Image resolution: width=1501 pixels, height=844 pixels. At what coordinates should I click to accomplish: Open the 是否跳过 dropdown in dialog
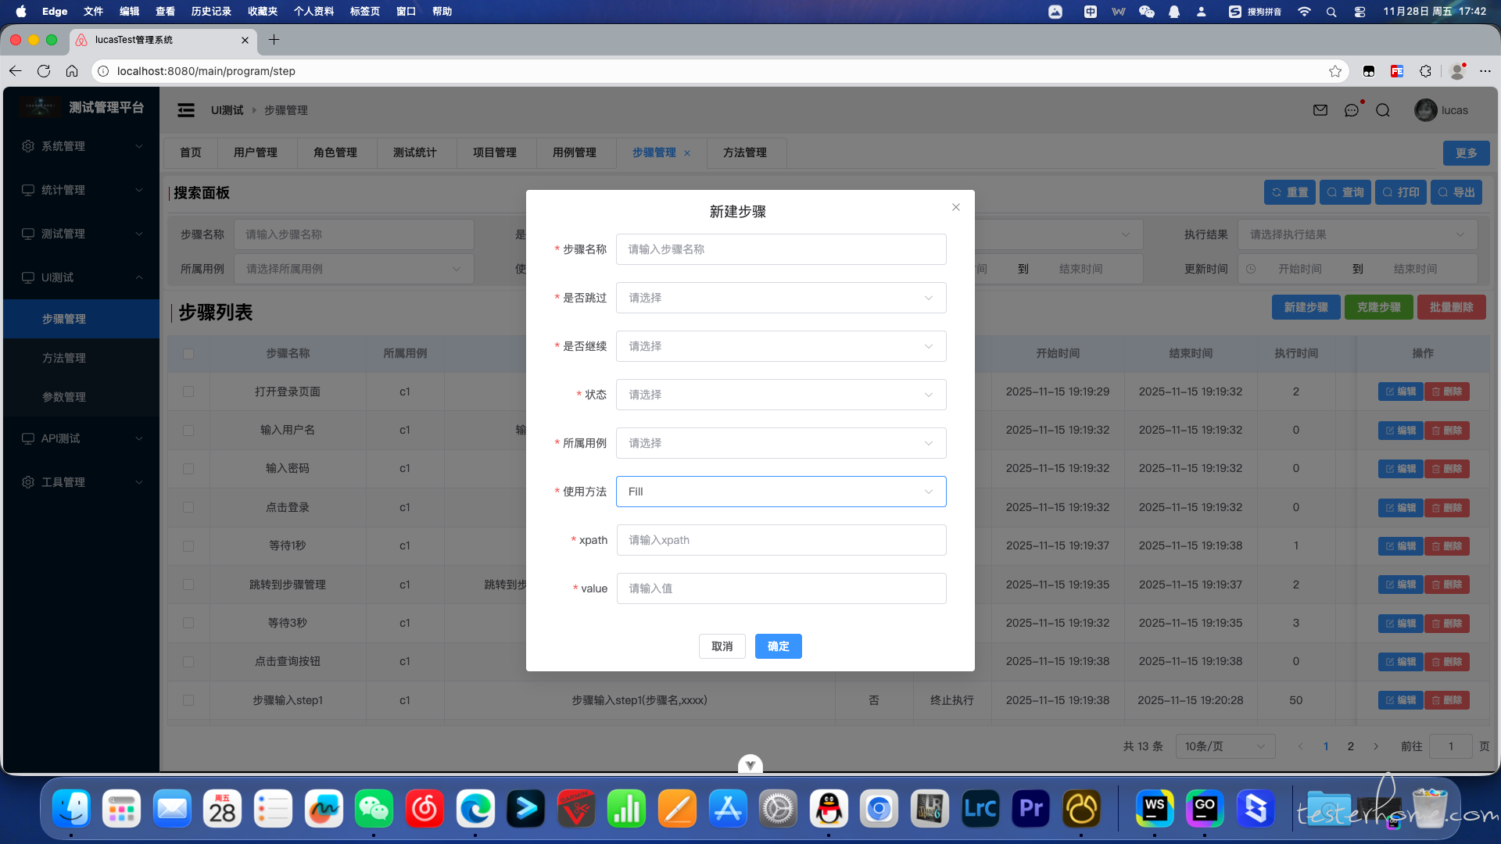click(x=780, y=298)
